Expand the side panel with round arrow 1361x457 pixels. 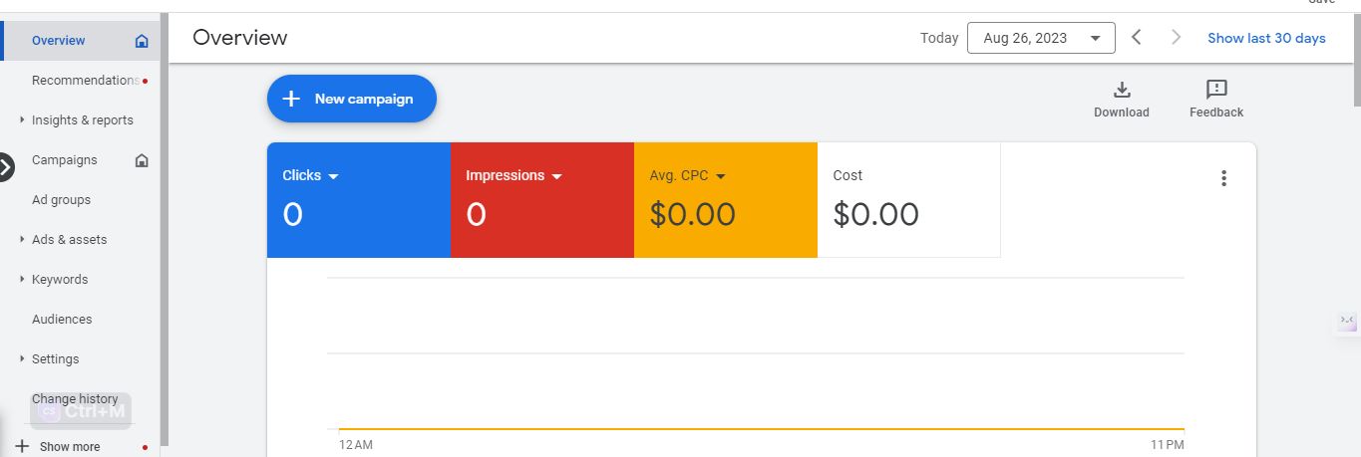point(7,167)
